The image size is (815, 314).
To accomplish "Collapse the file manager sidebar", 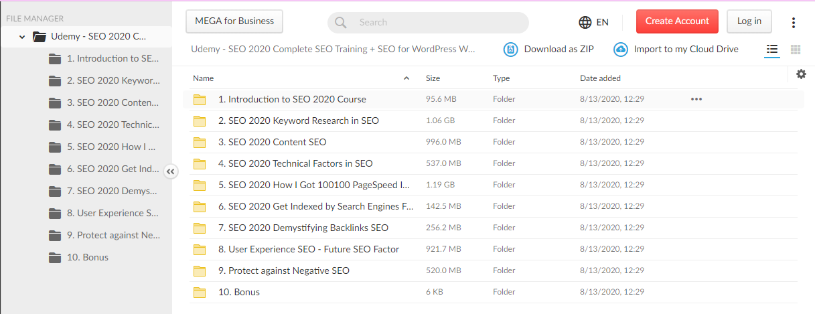I will pyautogui.click(x=171, y=171).
